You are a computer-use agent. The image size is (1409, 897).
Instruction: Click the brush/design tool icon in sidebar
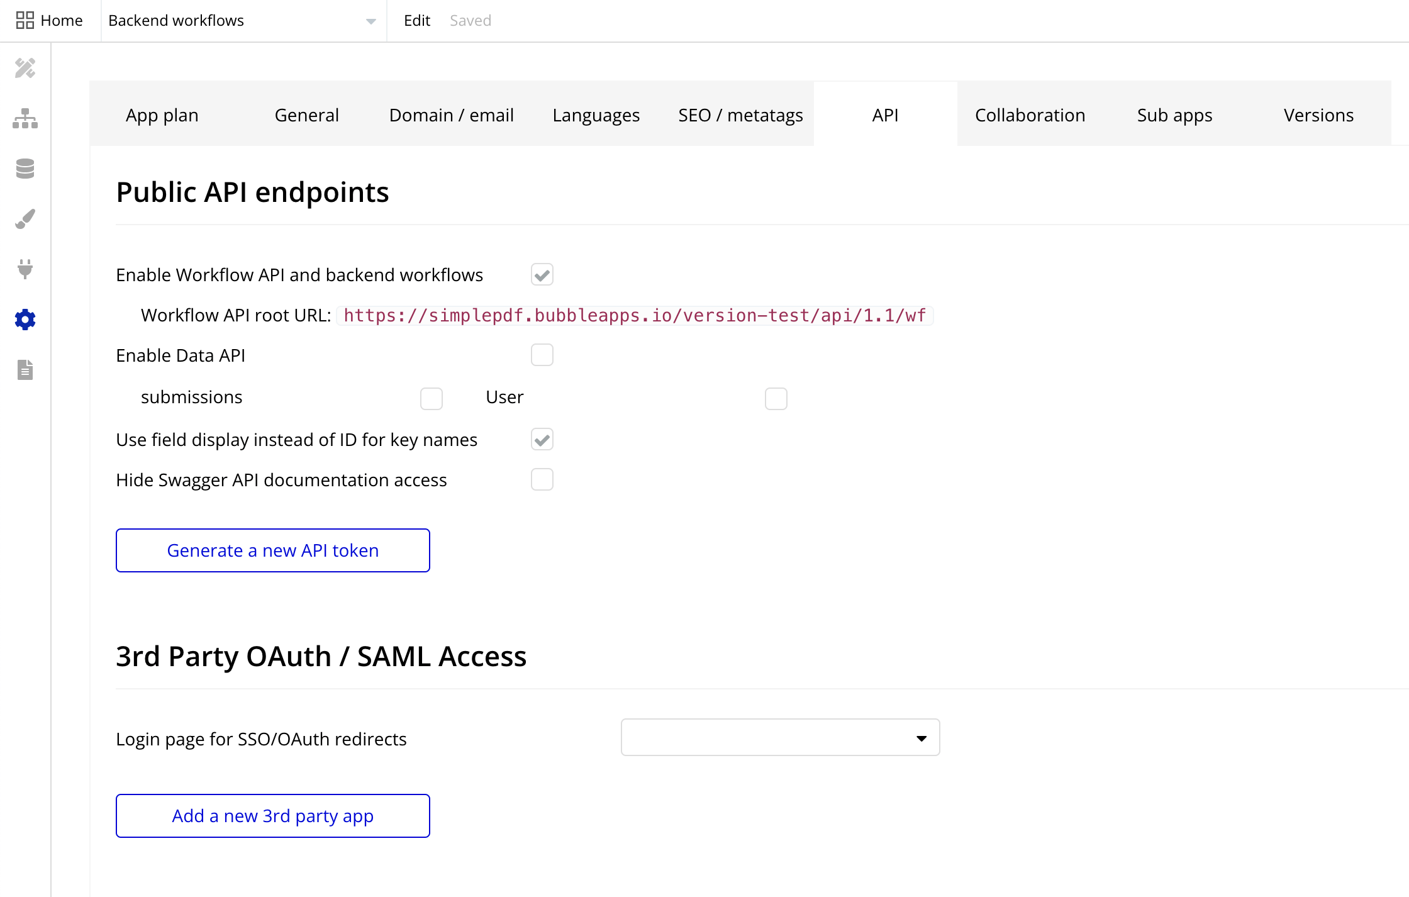25,217
